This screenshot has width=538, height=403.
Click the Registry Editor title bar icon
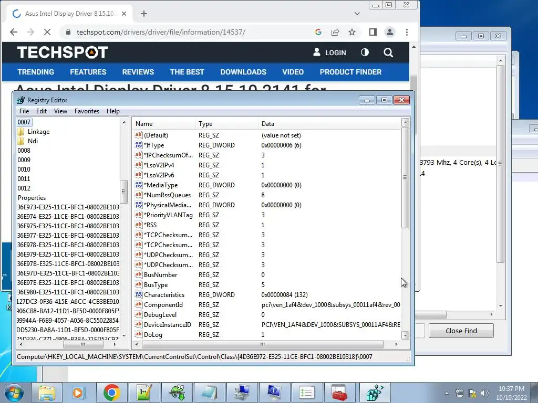(21, 100)
